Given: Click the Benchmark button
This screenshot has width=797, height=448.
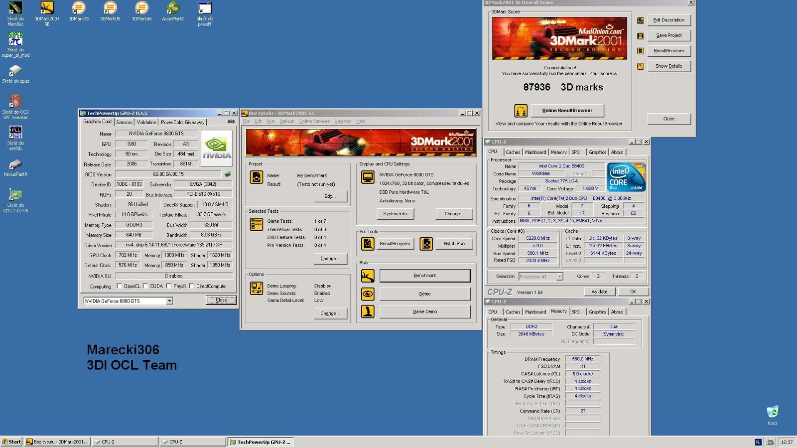Looking at the screenshot, I should 425,276.
